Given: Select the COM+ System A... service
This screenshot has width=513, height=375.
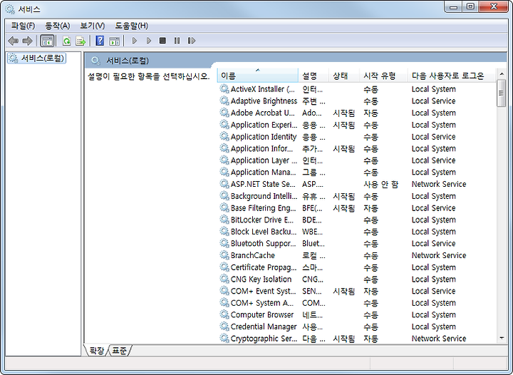Looking at the screenshot, I should [x=357, y=303].
